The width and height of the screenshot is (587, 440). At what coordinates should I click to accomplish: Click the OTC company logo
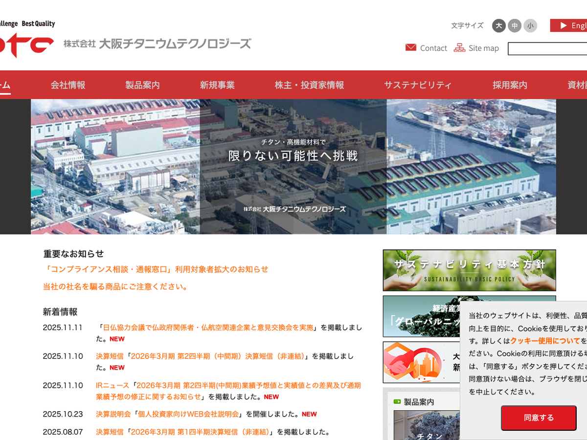(27, 44)
